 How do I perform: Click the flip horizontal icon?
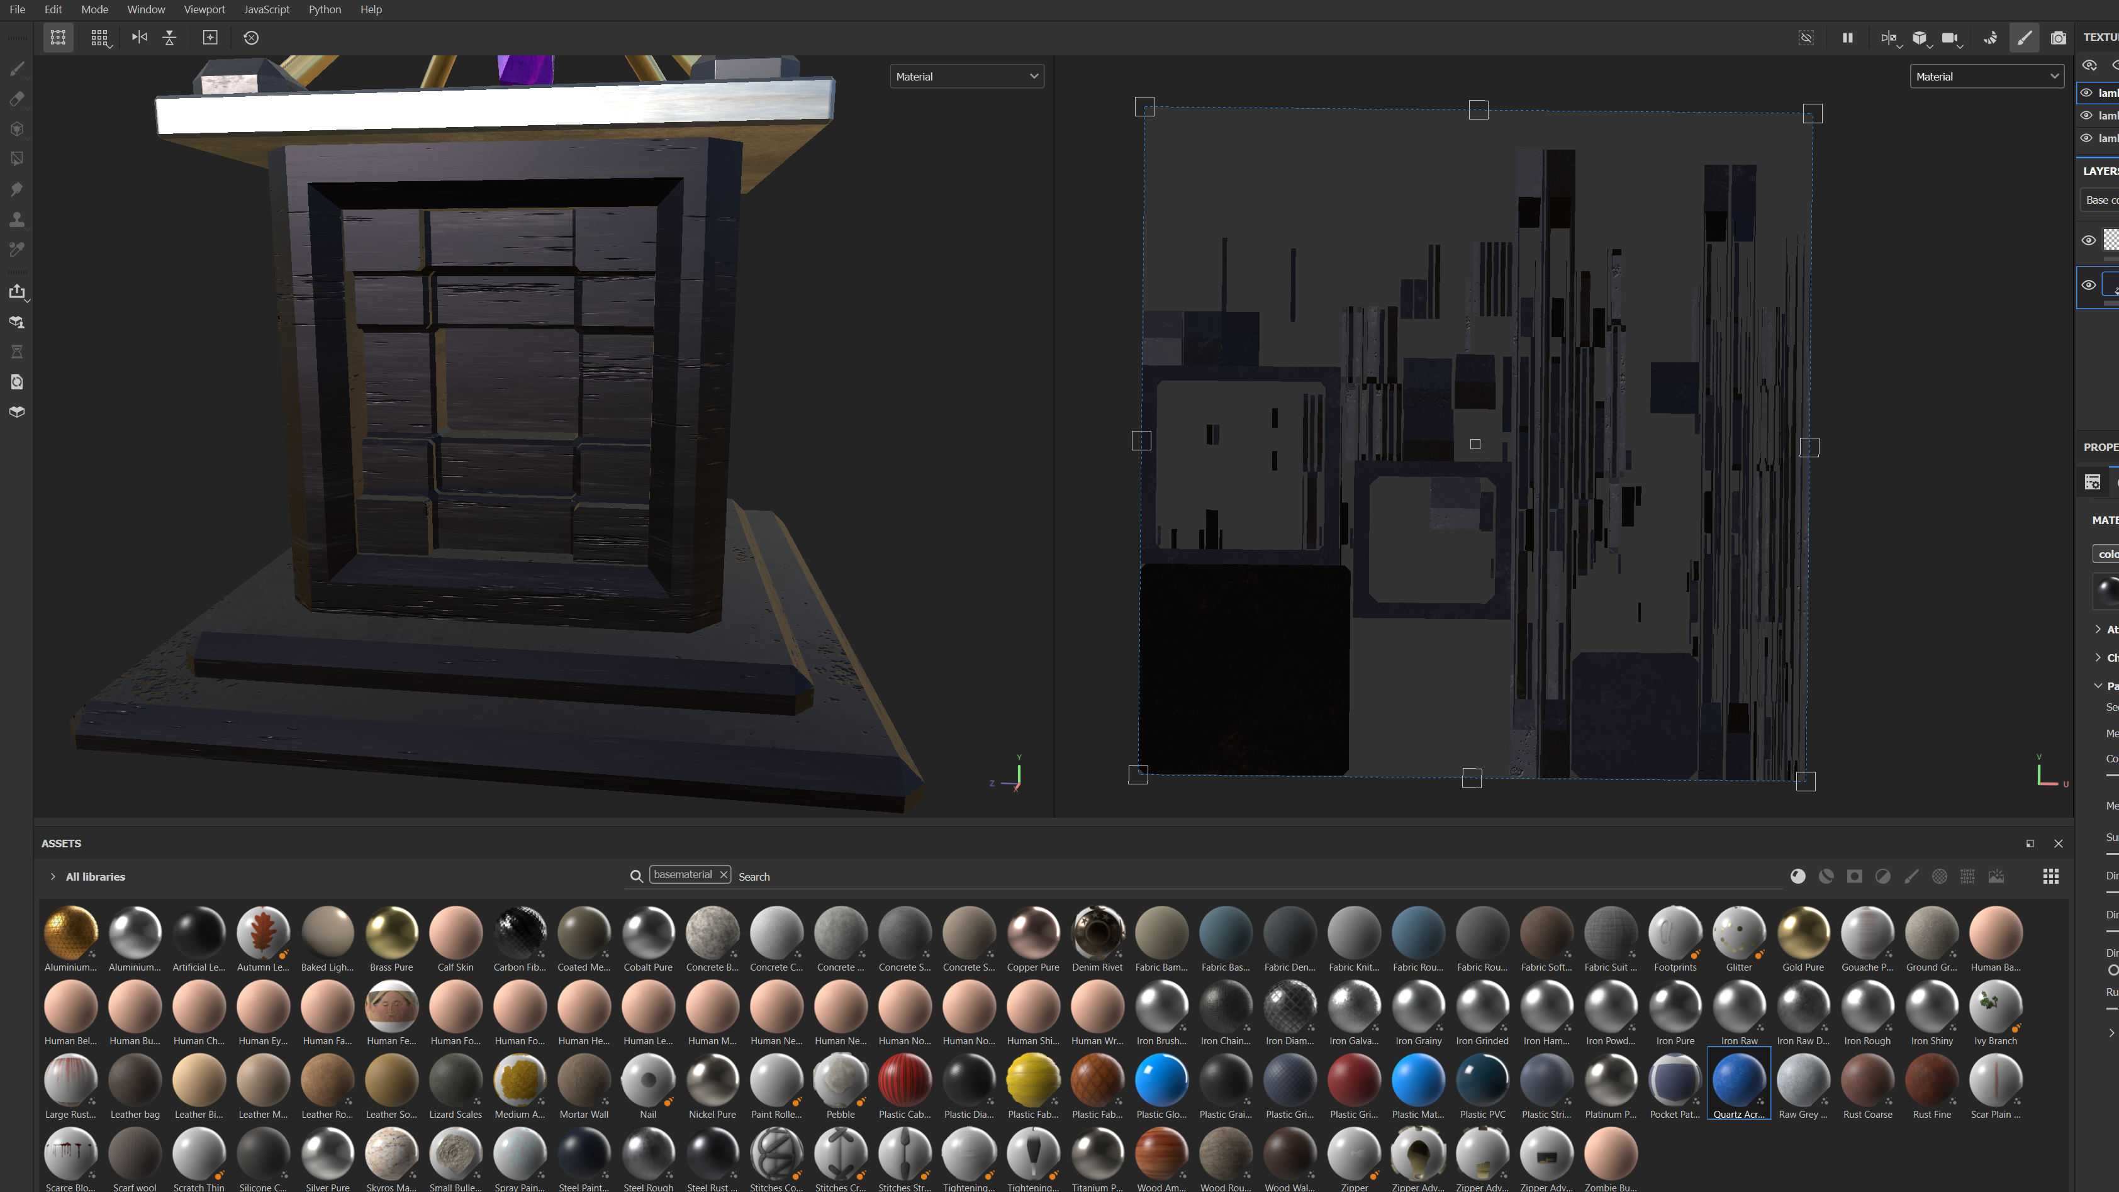point(139,37)
